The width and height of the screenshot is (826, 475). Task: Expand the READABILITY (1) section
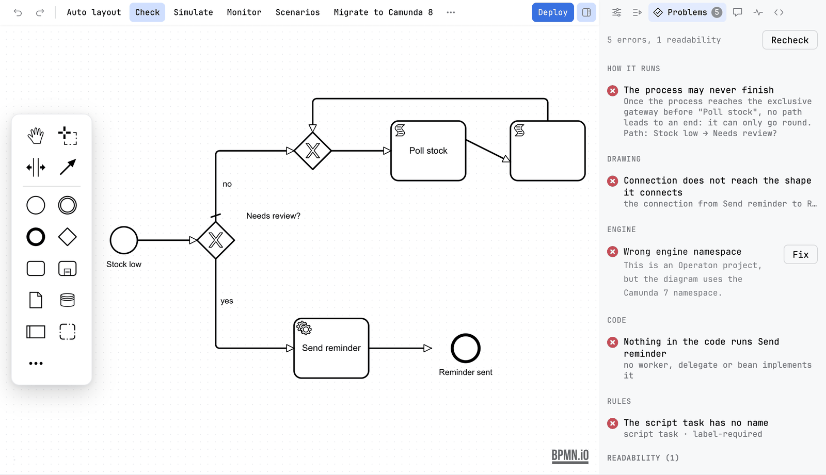[x=643, y=458]
